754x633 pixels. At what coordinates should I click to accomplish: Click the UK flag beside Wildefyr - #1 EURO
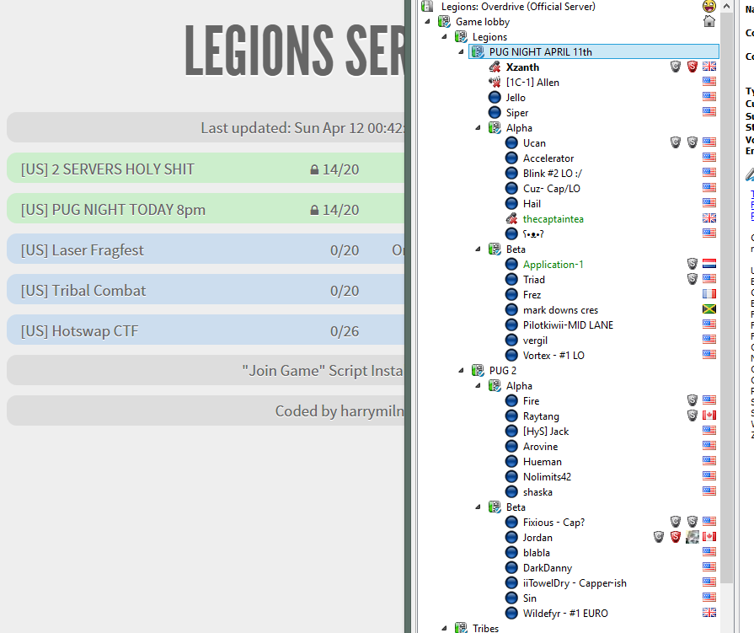[709, 612]
